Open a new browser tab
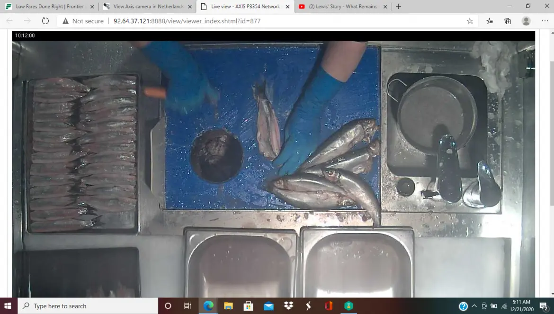Screen dimensions: 554x314 (398, 7)
